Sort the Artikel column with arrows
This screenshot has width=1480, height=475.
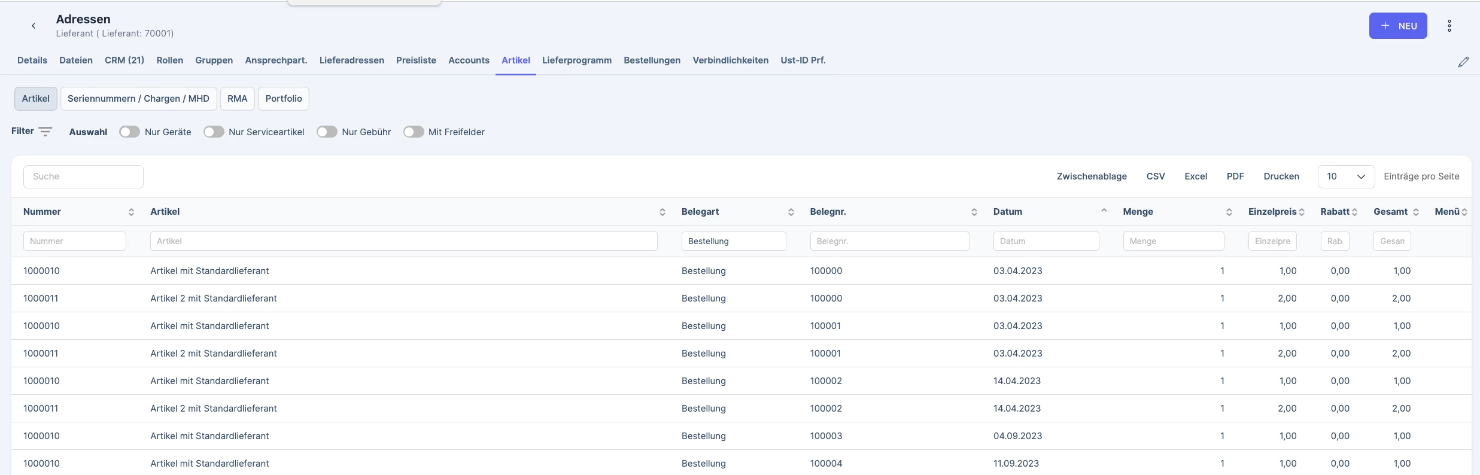[x=662, y=212]
